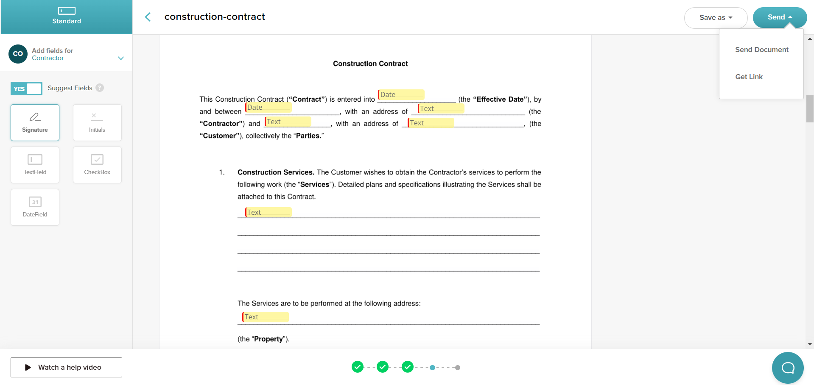This screenshot has height=385, width=814.
Task: Pick the TextField tool
Action: [35, 165]
